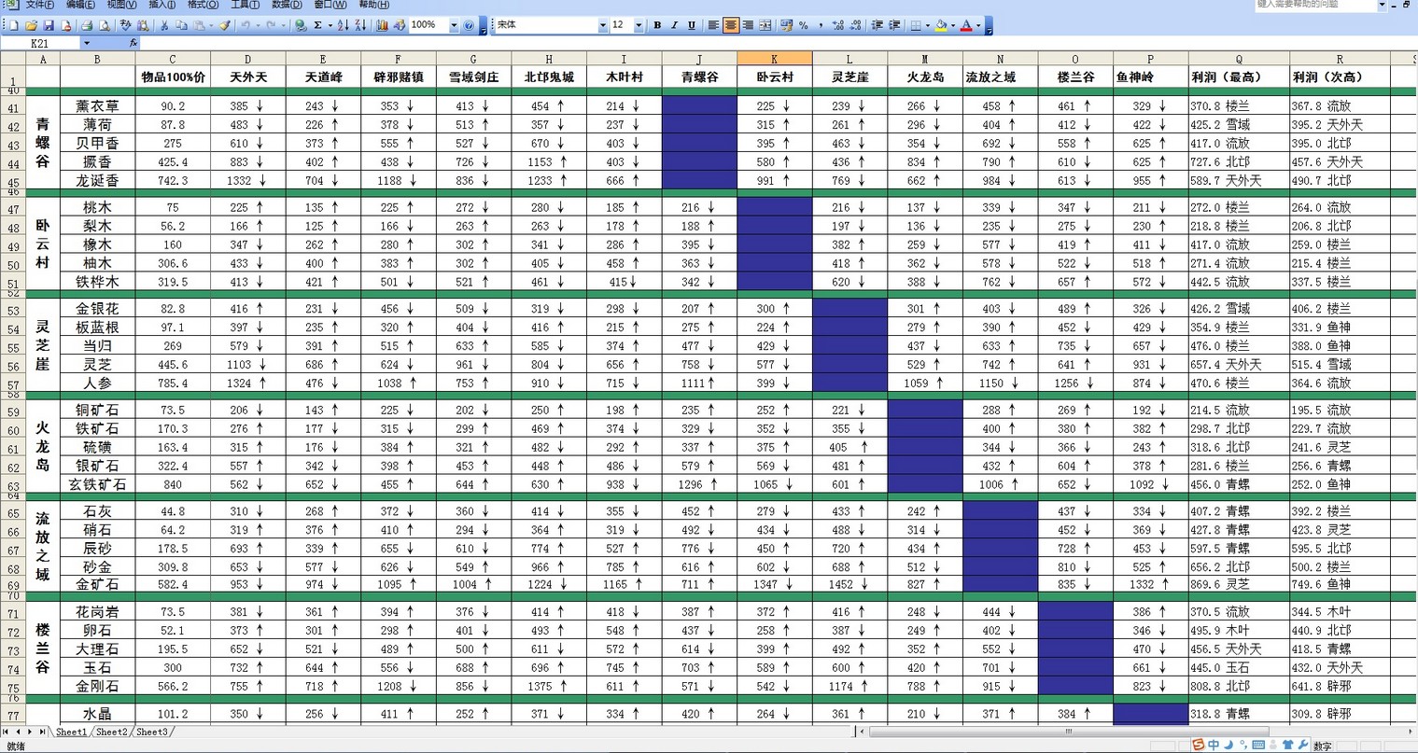Open the 视图(V) menu

point(121,5)
